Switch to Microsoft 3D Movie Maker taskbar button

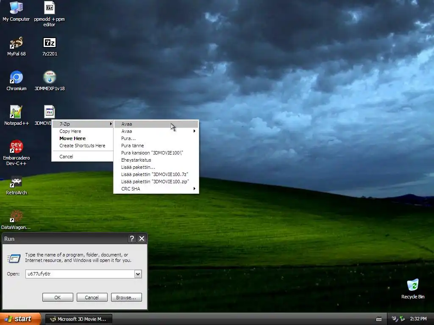point(78,319)
